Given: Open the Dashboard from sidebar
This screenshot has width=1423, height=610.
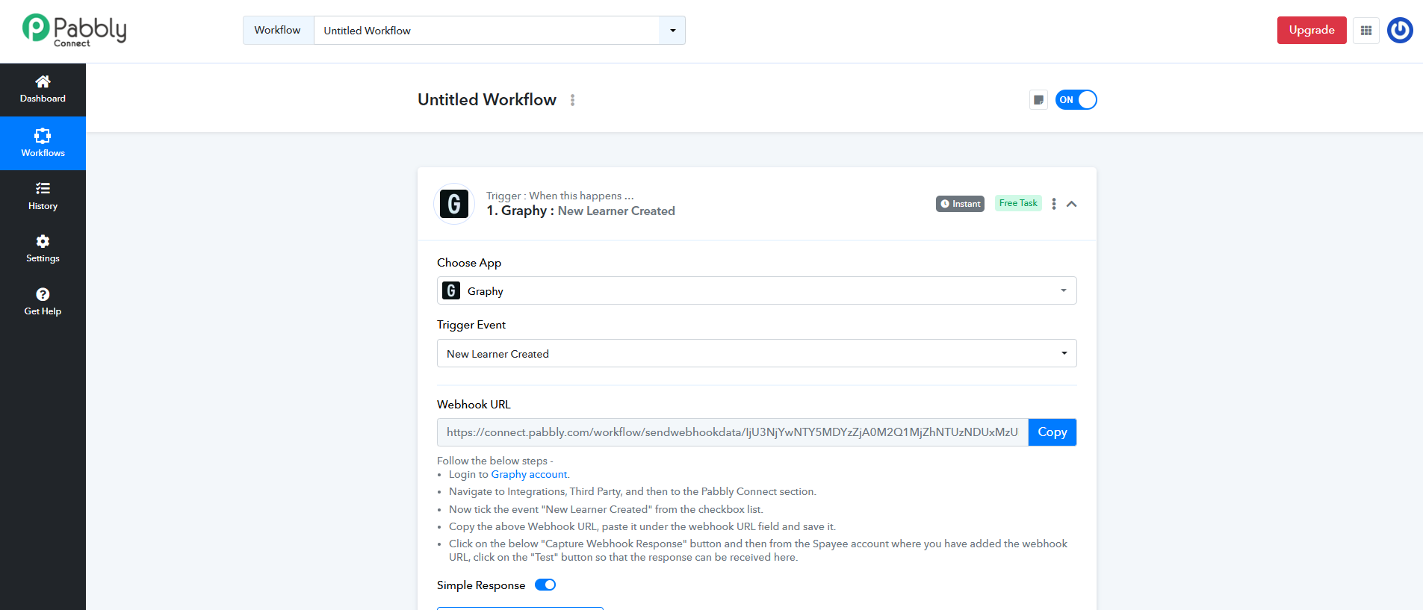Looking at the screenshot, I should coord(43,90).
